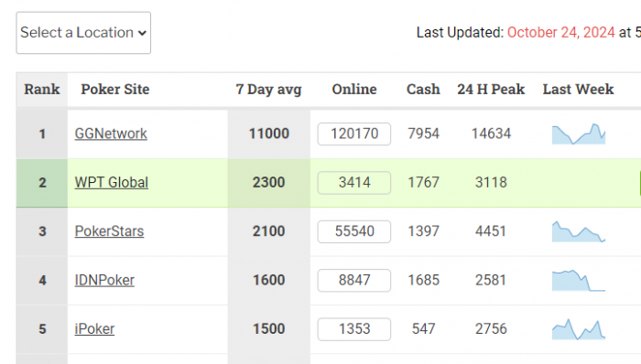Click rank number 5 cell
Image resolution: width=641 pixels, height=364 pixels.
click(x=42, y=329)
